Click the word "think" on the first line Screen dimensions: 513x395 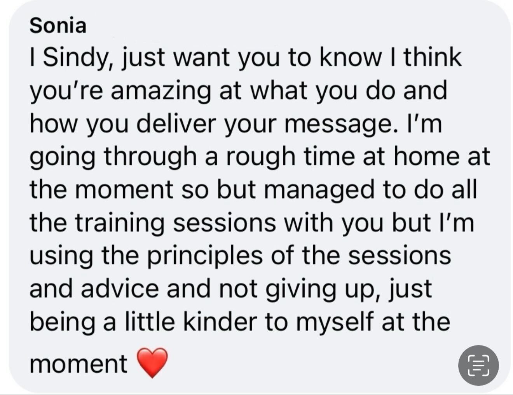point(432,57)
